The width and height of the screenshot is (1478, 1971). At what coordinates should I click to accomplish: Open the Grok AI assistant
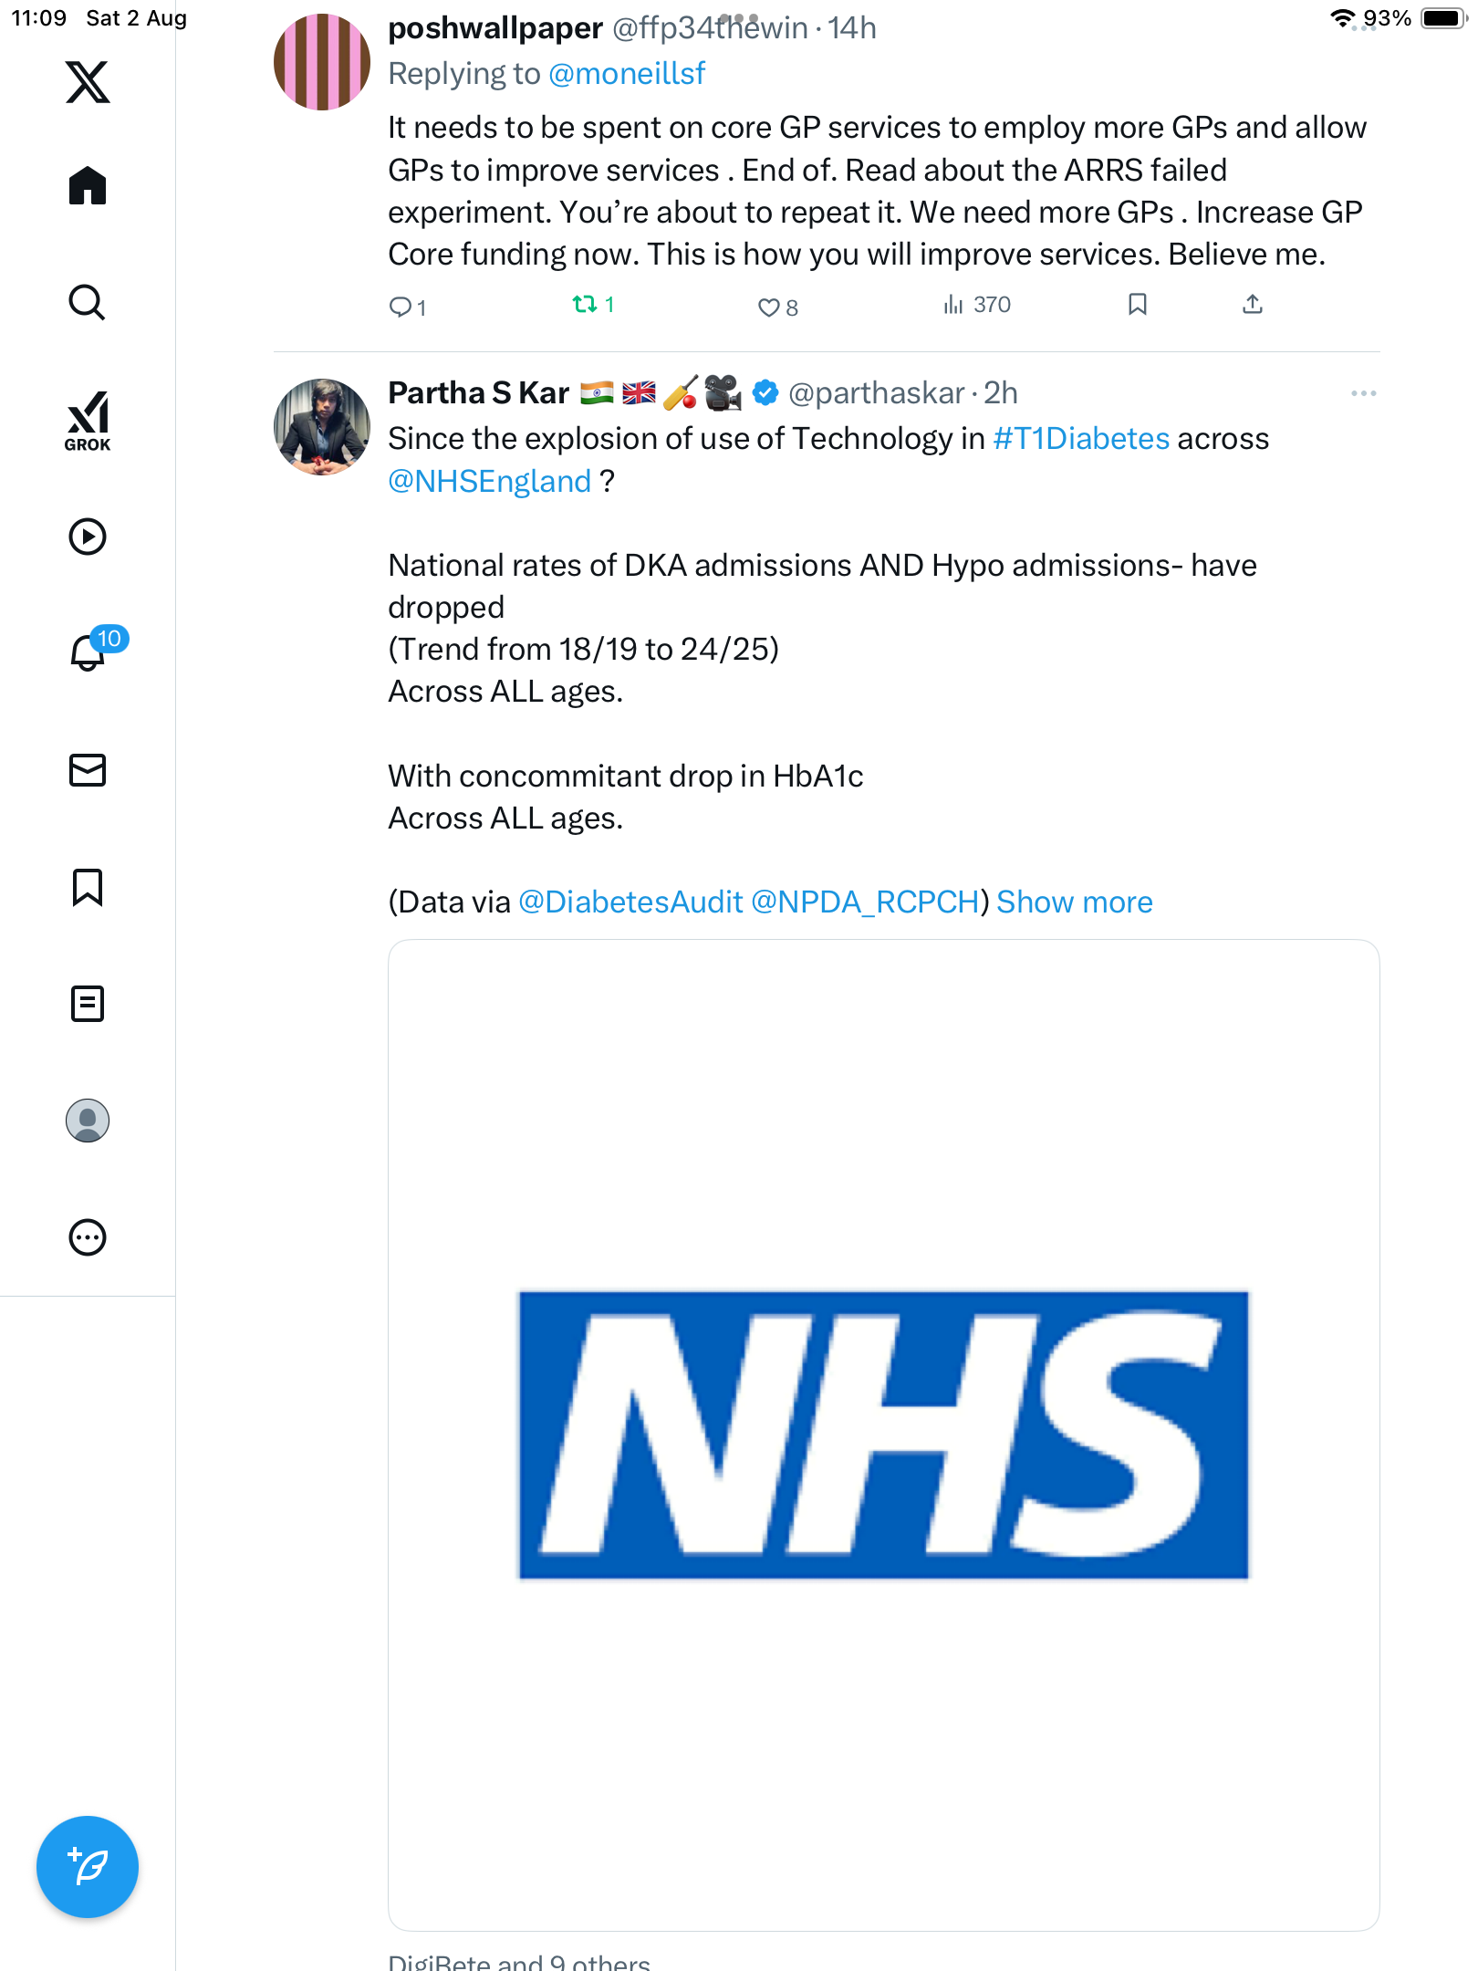88,421
